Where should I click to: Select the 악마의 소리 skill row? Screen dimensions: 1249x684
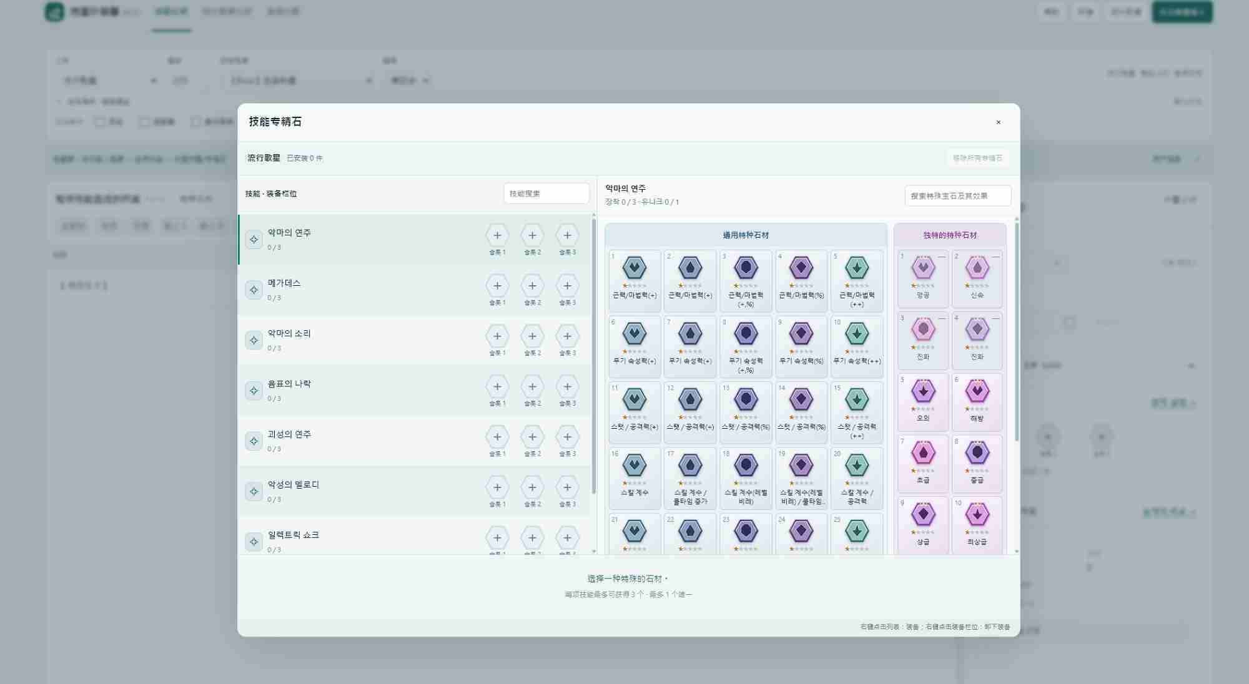point(414,341)
